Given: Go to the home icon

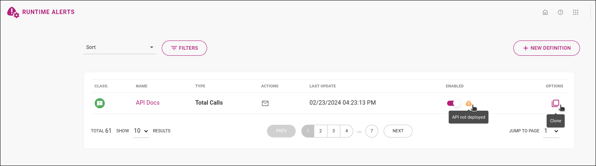Looking at the screenshot, I should pyautogui.click(x=545, y=12).
